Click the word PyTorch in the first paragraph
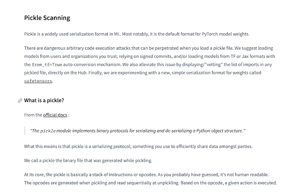Viewport: 294px width, 194px height. (210, 34)
